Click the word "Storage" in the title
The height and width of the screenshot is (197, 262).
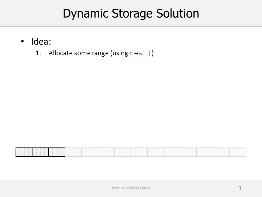(132, 14)
